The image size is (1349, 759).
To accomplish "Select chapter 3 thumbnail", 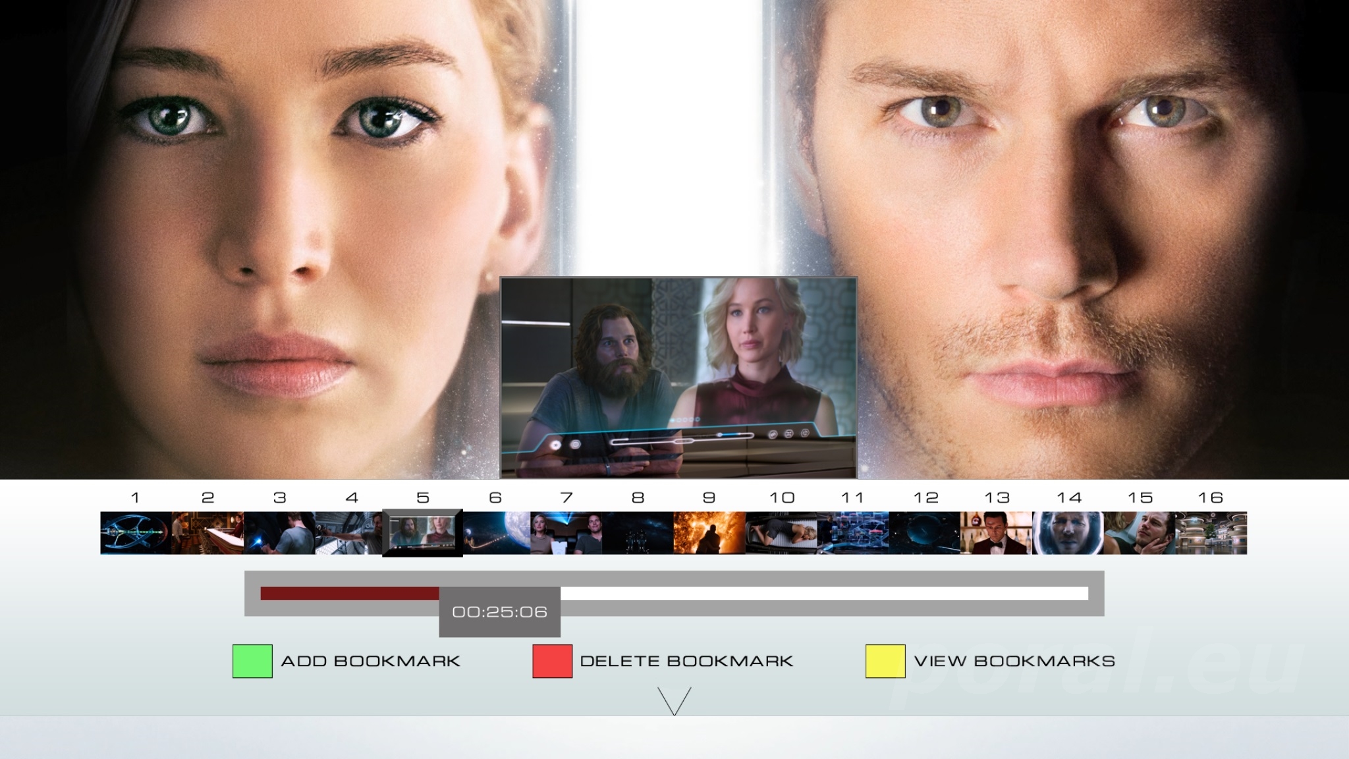I will tap(280, 533).
